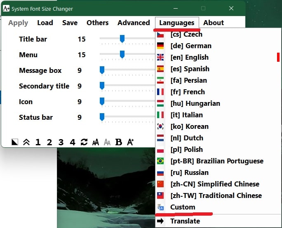Choose [it] Italian language
This screenshot has height=228, width=282.
tap(219, 115)
